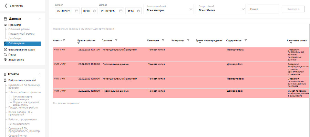Screen dimensions: 310x137
Task: Open calendar picker for Дата от
Action: point(77,11)
